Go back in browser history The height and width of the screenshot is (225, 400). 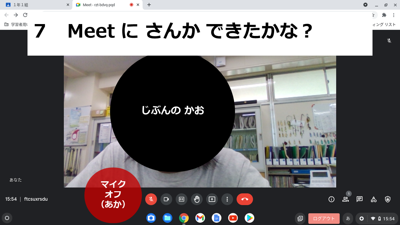coord(6,15)
